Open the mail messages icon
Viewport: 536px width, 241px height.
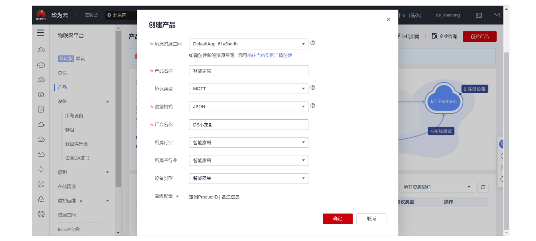[497, 15]
